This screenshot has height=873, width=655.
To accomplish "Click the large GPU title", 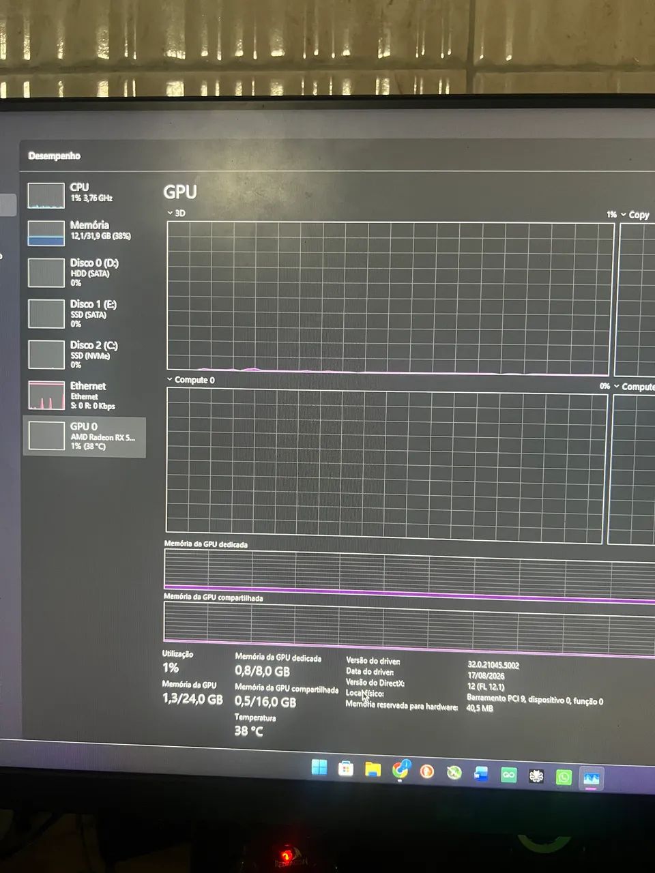I will point(180,192).
